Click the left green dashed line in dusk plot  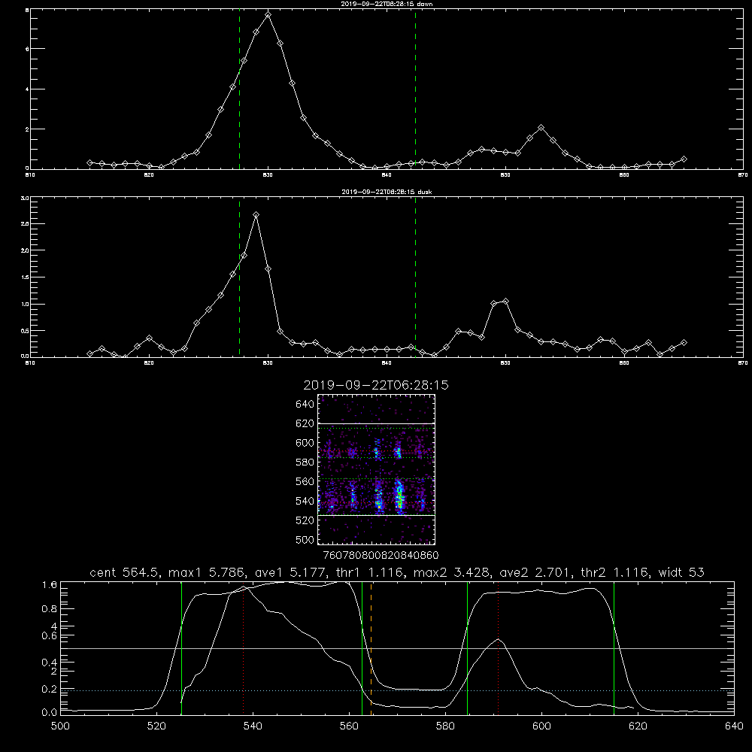point(239,277)
